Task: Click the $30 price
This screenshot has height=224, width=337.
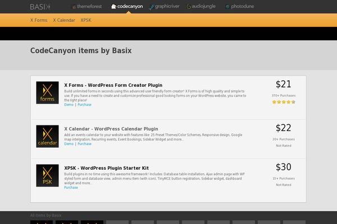Action: pyautogui.click(x=284, y=167)
